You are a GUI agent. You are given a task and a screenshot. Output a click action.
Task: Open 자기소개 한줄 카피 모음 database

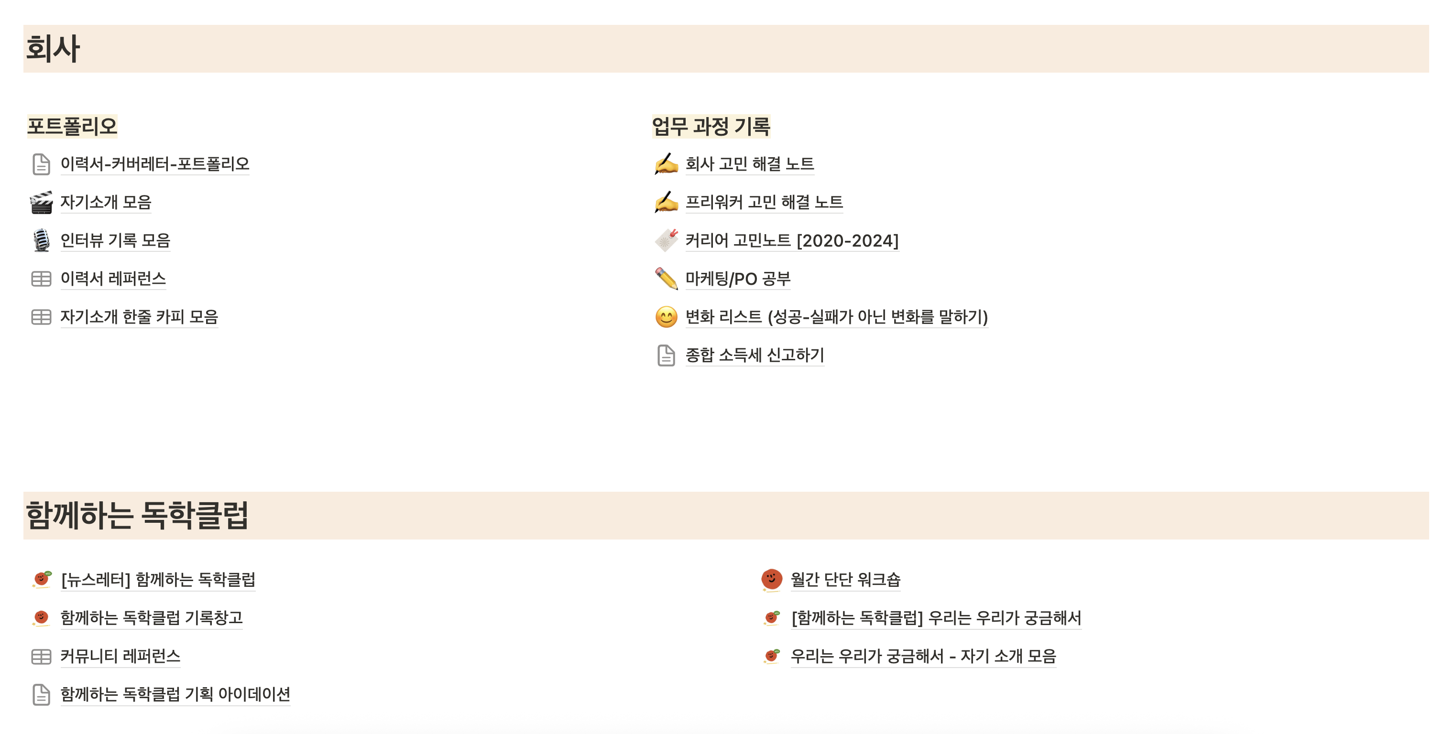point(139,316)
